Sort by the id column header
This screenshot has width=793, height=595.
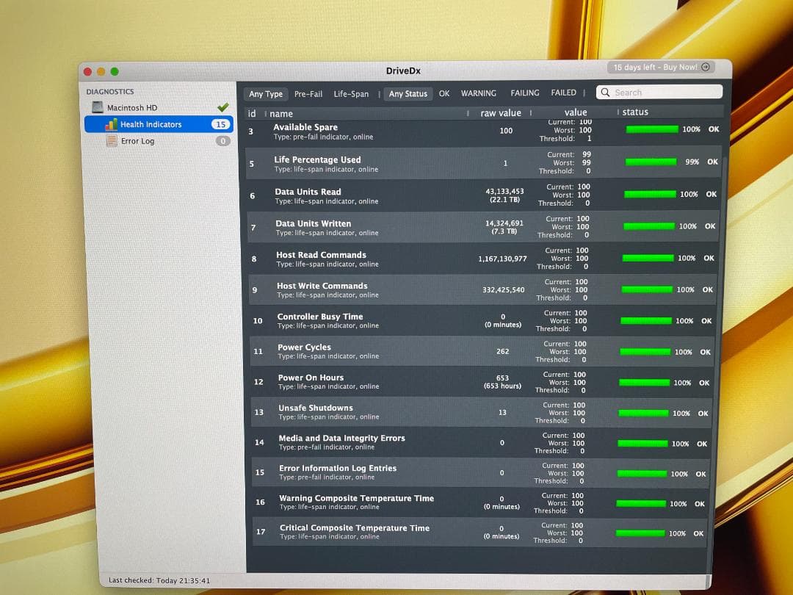[x=252, y=114]
